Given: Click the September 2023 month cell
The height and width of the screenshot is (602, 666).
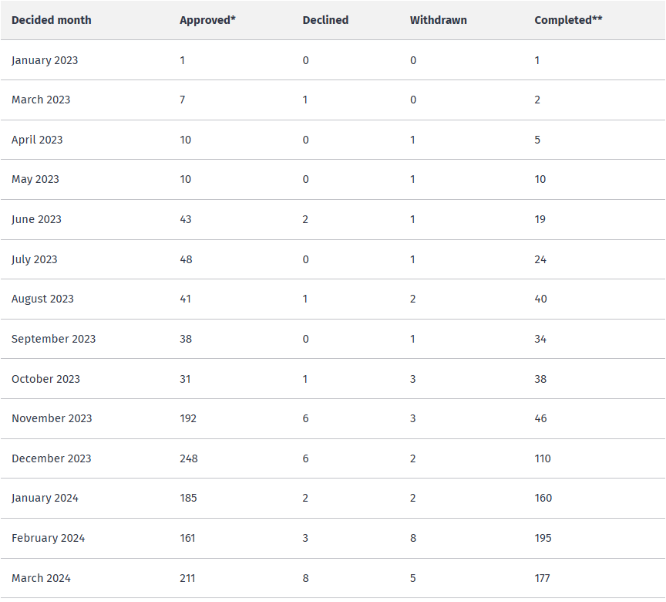Looking at the screenshot, I should (53, 339).
